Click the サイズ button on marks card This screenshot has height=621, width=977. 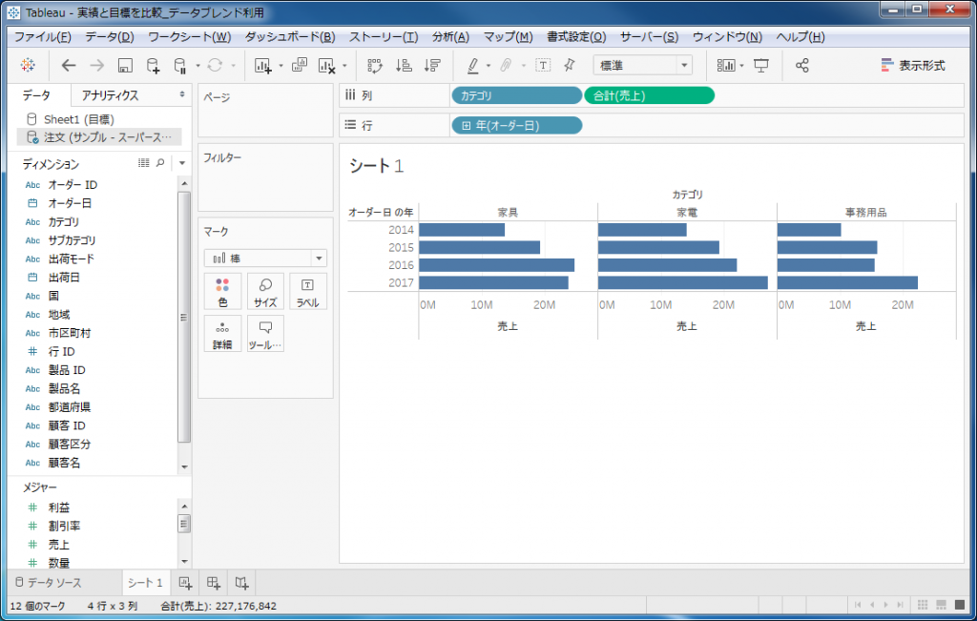[x=265, y=291]
